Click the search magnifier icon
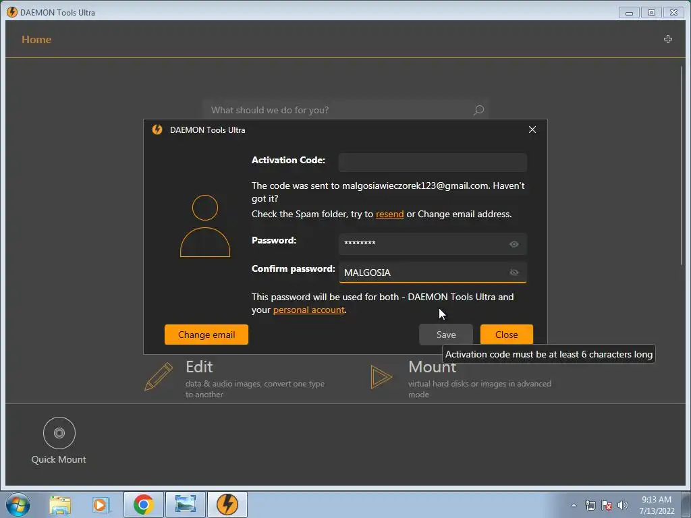This screenshot has height=518, width=691. 478,110
